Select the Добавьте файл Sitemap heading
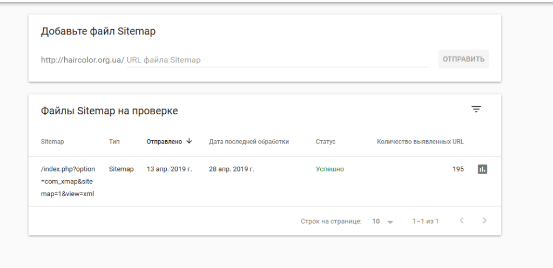 click(98, 31)
